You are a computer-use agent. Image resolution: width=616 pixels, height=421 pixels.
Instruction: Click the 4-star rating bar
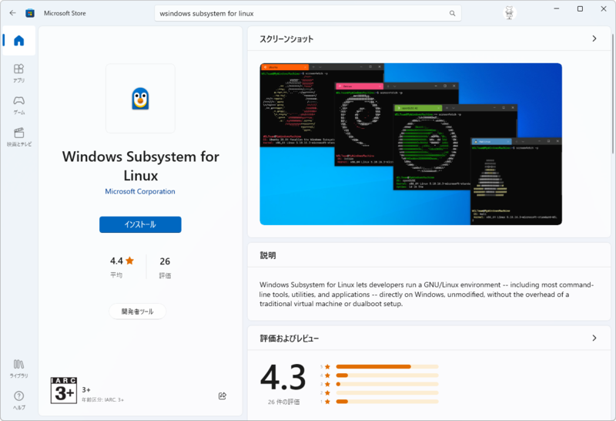click(x=387, y=376)
